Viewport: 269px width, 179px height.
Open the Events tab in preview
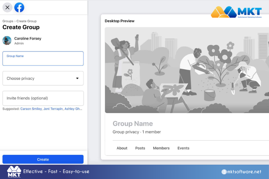pos(184,148)
